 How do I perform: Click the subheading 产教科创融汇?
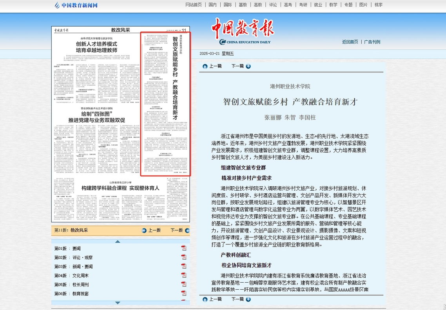click(236, 255)
